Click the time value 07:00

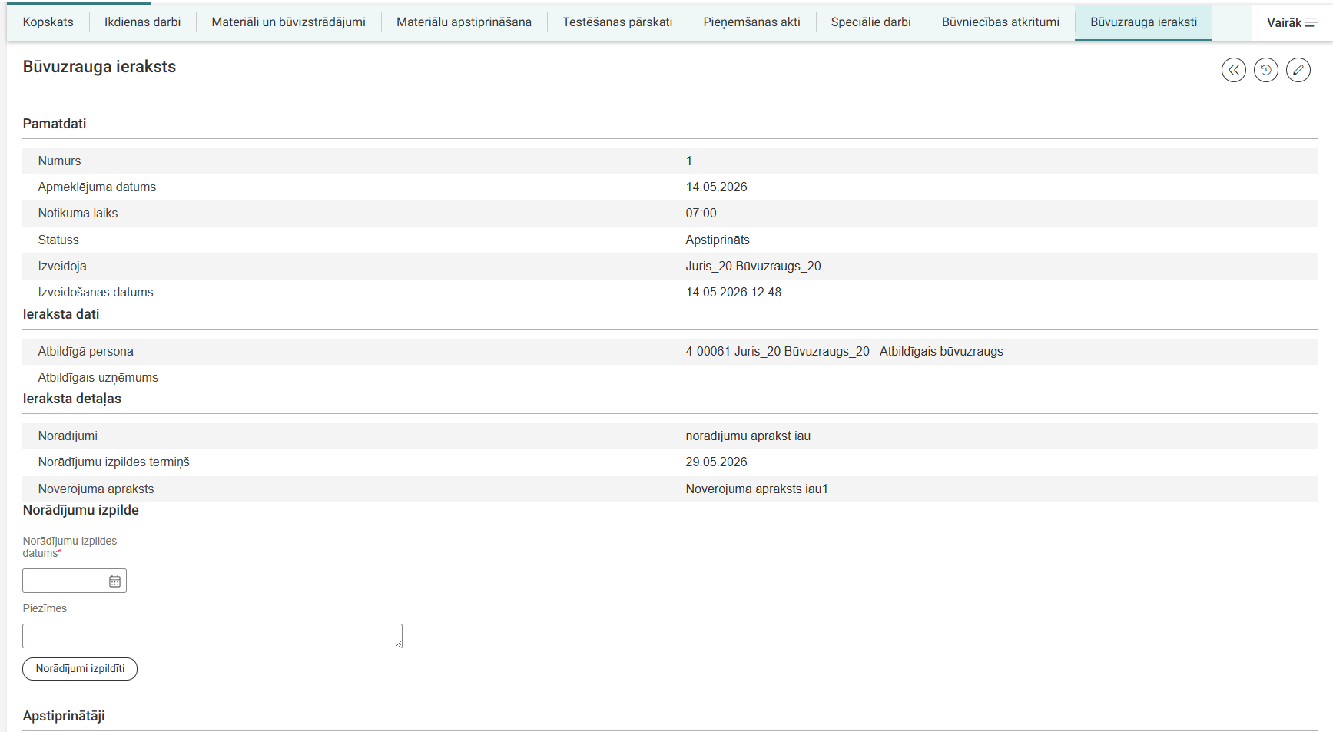pyautogui.click(x=701, y=214)
